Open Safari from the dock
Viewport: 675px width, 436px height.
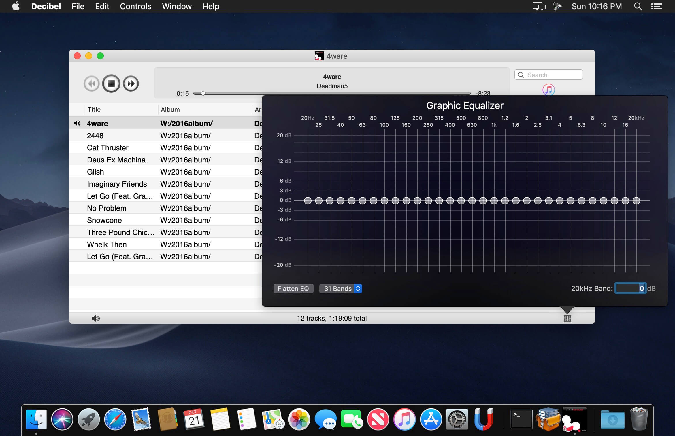pyautogui.click(x=115, y=419)
